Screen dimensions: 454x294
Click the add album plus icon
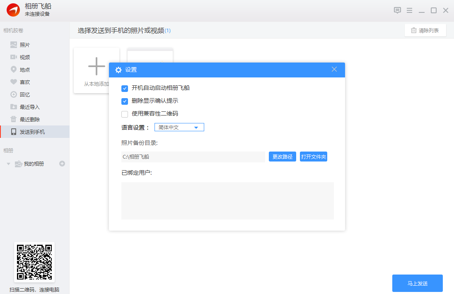pos(62,164)
